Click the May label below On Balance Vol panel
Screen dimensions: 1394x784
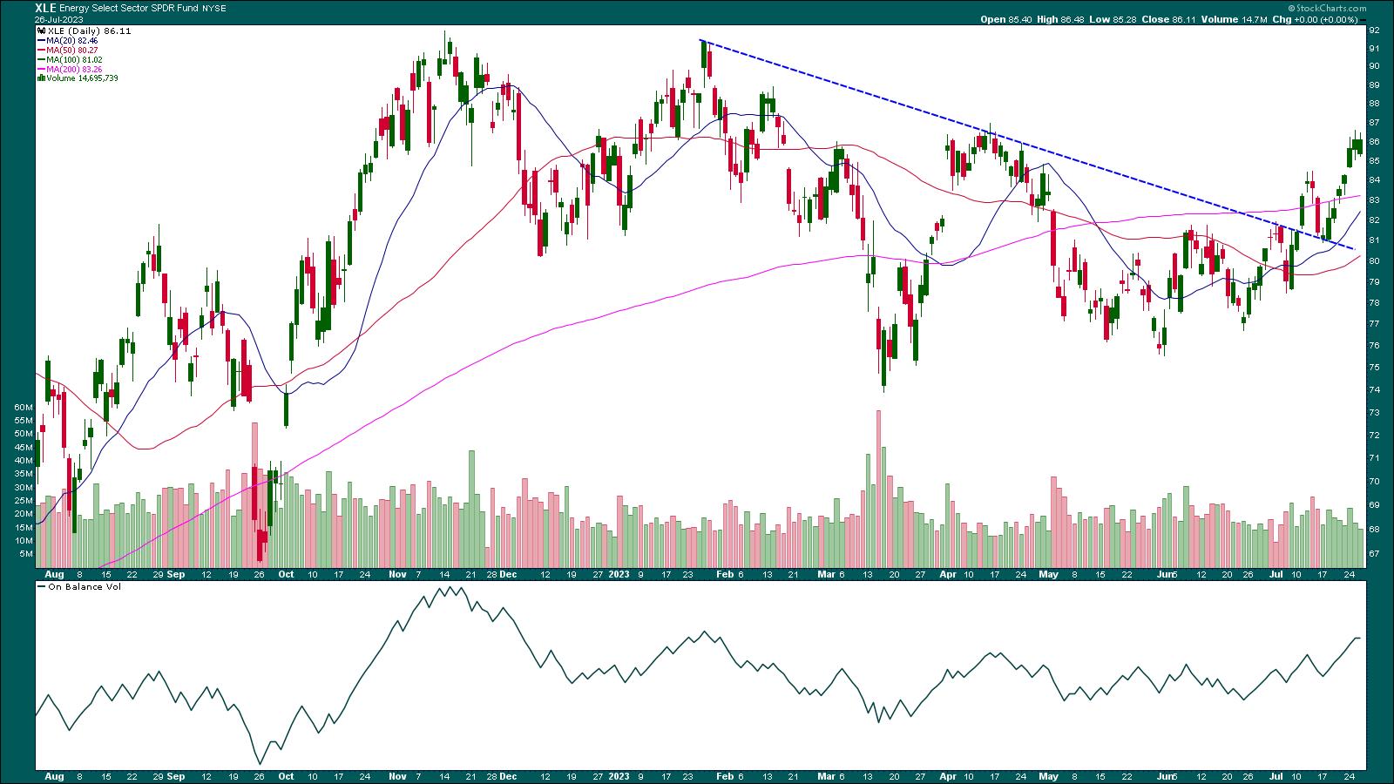coord(1048,775)
